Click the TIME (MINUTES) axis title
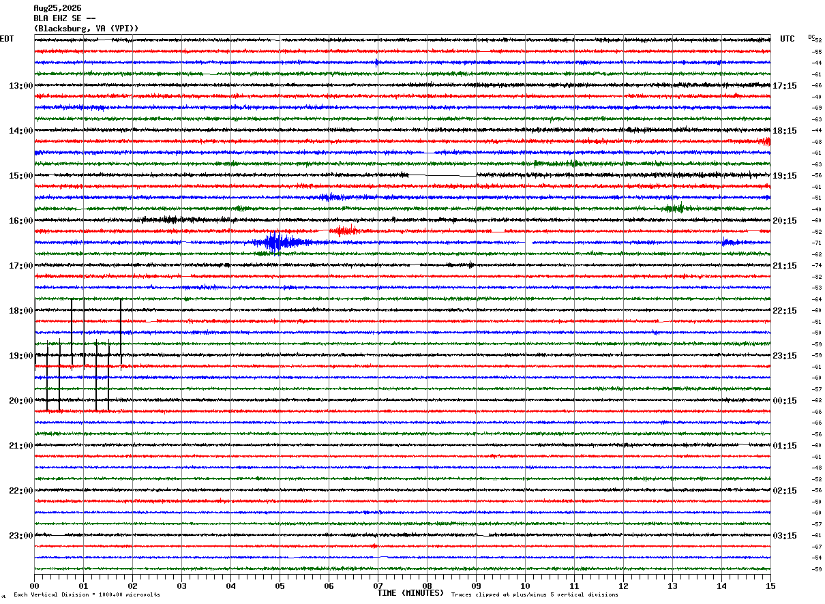Viewport: 825px width, 604px height. click(x=410, y=593)
